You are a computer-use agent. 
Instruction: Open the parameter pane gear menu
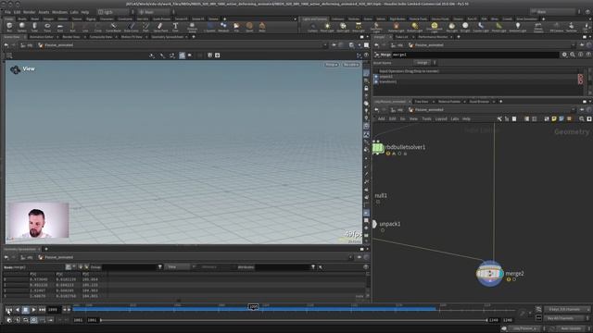(564, 55)
